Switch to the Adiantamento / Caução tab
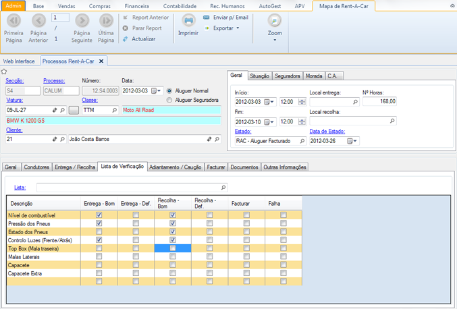457x309 pixels. [174, 167]
